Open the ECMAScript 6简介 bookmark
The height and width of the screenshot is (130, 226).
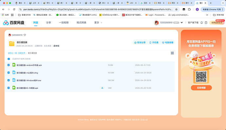pyautogui.click(x=109, y=15)
